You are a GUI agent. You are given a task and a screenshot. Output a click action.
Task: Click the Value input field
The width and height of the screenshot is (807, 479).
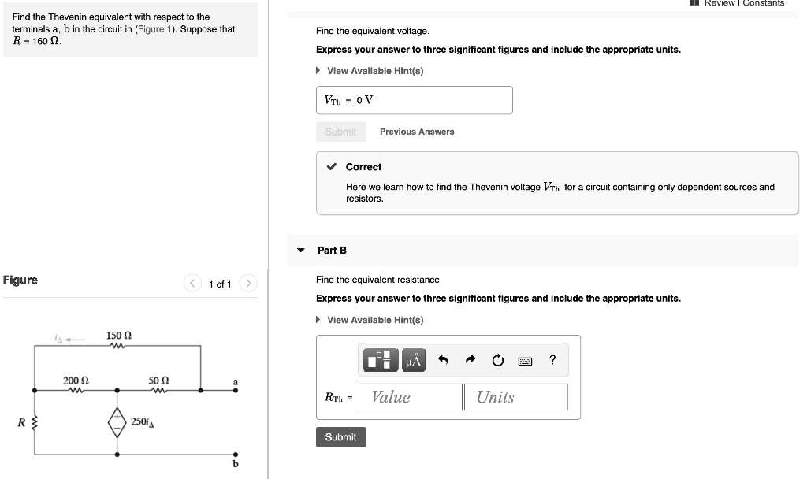click(410, 396)
